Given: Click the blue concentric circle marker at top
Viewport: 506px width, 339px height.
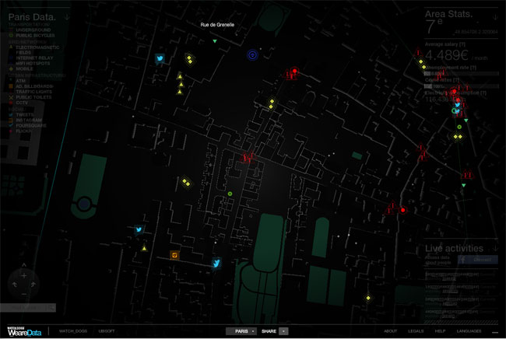Looking at the screenshot, I should (x=252, y=55).
